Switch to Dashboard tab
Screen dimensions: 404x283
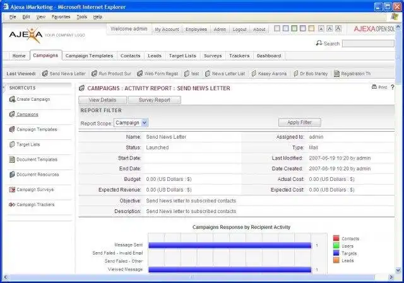(x=269, y=56)
